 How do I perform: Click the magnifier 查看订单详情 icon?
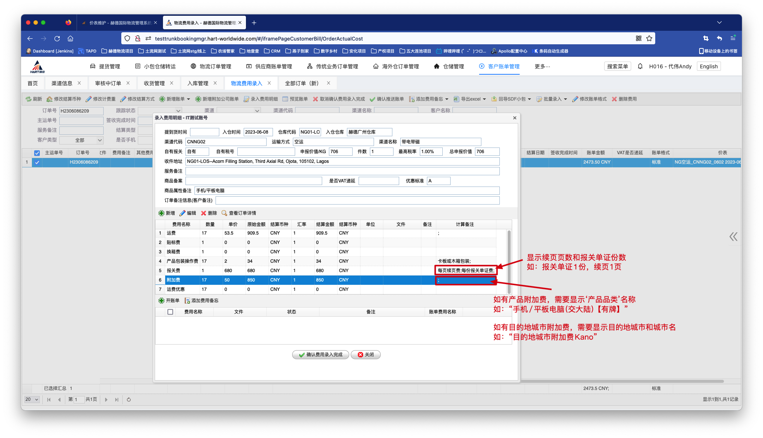[x=225, y=213]
